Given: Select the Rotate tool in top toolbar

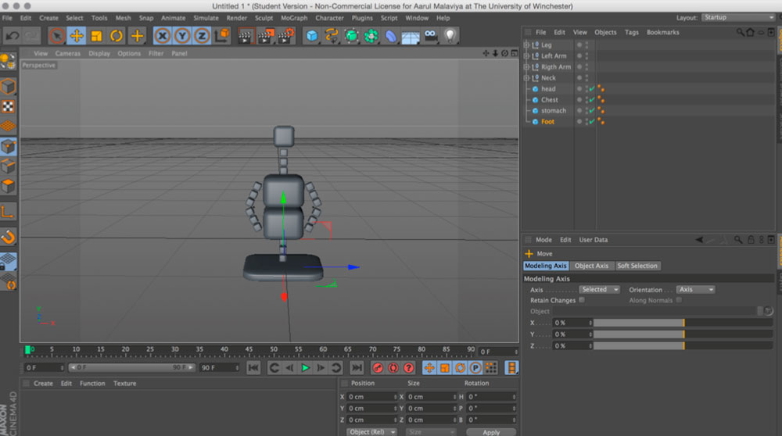Looking at the screenshot, I should point(117,36).
